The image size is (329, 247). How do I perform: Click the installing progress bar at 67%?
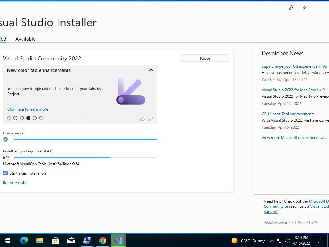(x=85, y=157)
